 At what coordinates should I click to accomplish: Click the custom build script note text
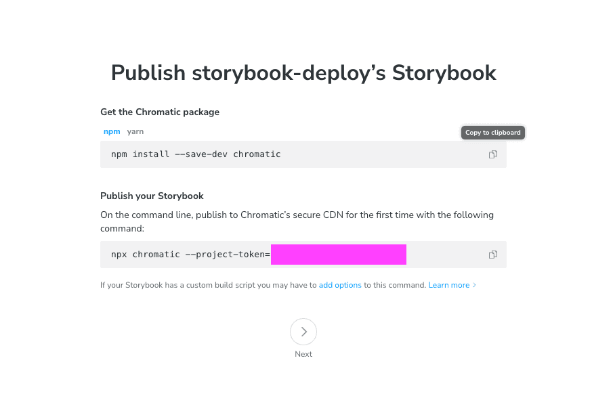tap(209, 286)
